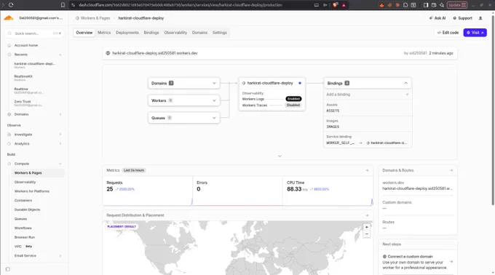The width and height of the screenshot is (495, 275).
Task: Zoom in on the placement map
Action: coord(366,227)
